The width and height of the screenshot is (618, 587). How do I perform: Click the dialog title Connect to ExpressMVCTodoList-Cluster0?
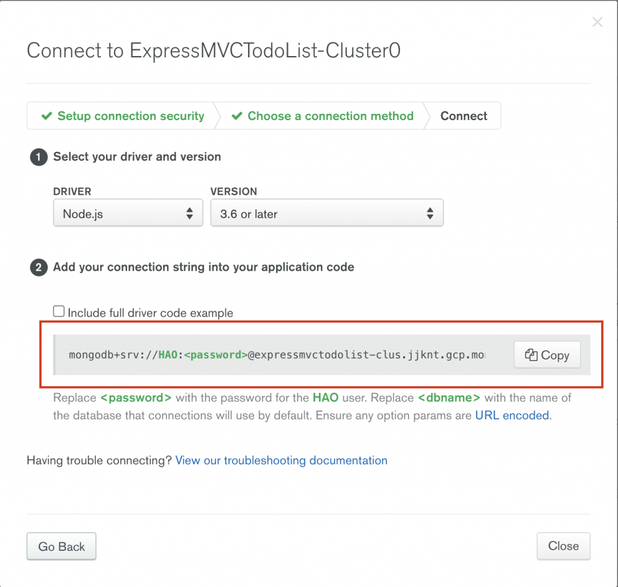(214, 51)
